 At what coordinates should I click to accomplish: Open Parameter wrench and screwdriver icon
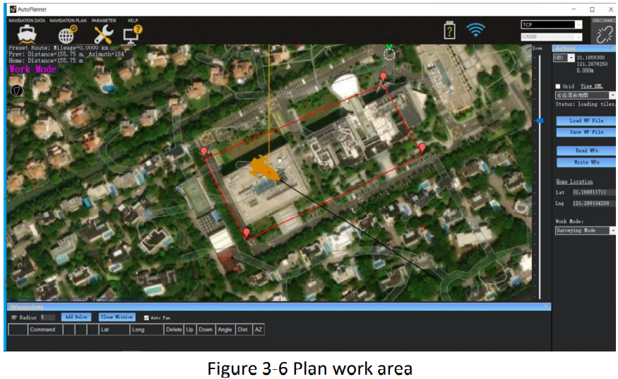[103, 35]
